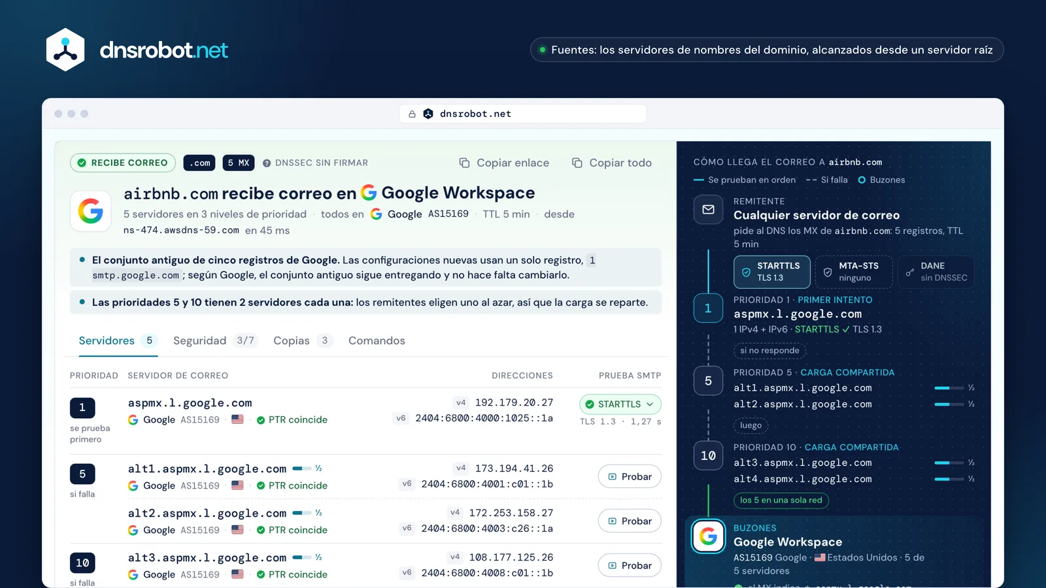The image size is (1046, 588).
Task: Click the envelope icon next to REMITENTE
Action: [x=708, y=210]
